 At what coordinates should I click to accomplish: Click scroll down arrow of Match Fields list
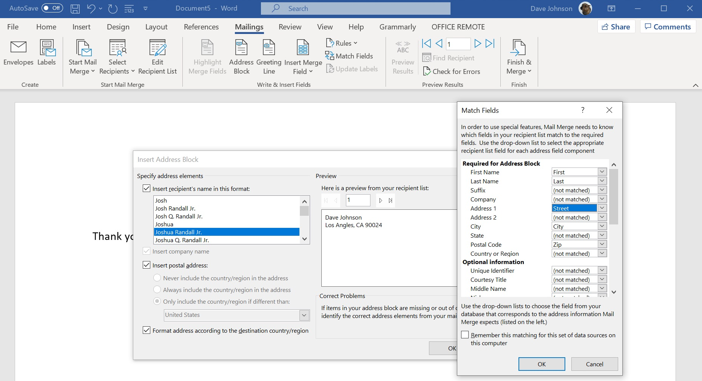tap(614, 292)
